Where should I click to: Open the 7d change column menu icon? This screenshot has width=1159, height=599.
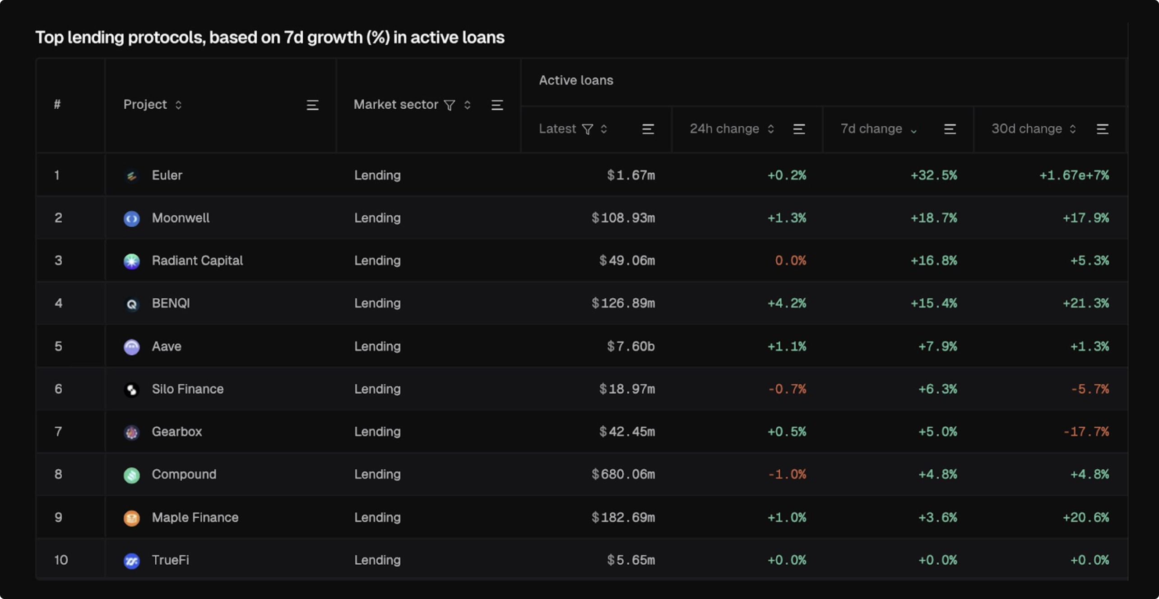pos(950,129)
